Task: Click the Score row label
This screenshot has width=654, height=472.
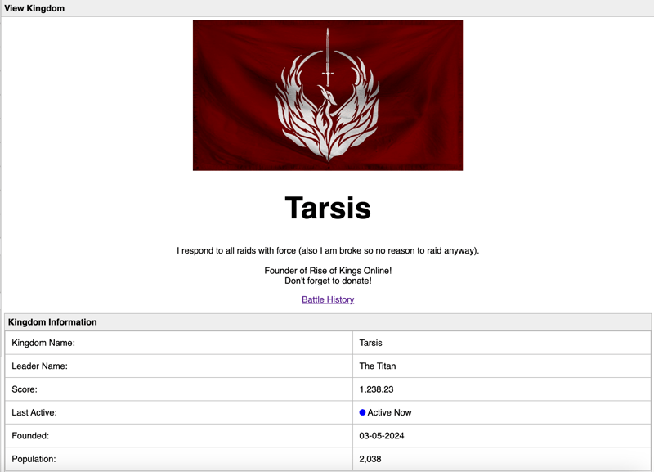Action: (25, 389)
